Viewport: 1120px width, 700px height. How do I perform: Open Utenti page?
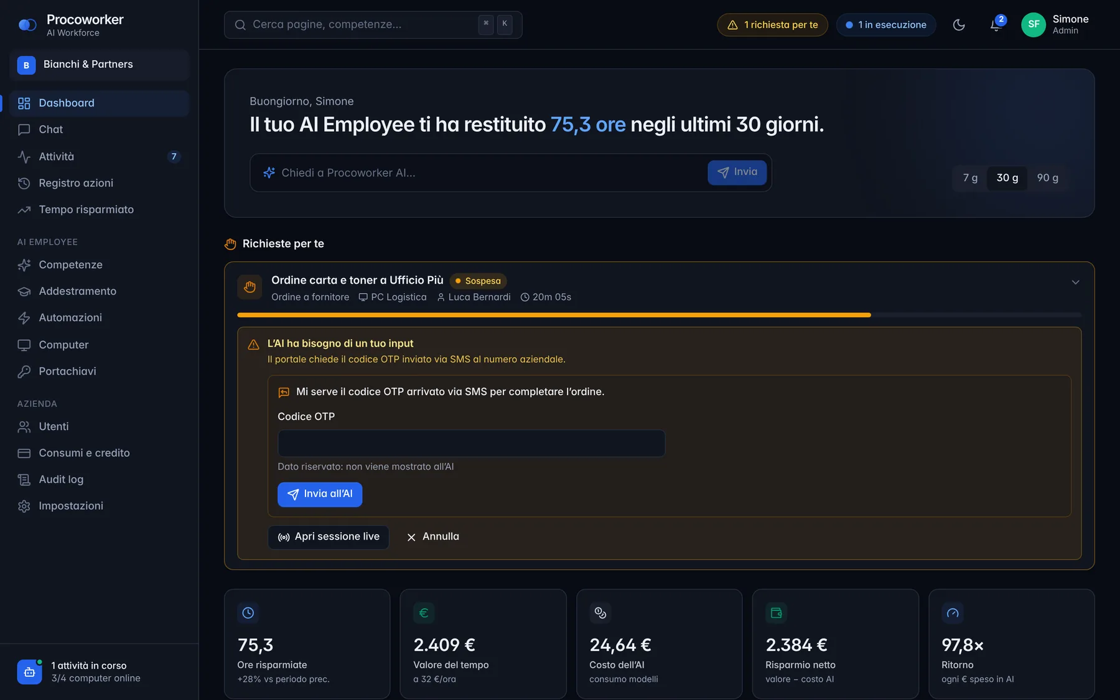point(99,427)
